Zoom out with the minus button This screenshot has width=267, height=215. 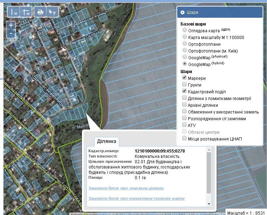(x=11, y=33)
